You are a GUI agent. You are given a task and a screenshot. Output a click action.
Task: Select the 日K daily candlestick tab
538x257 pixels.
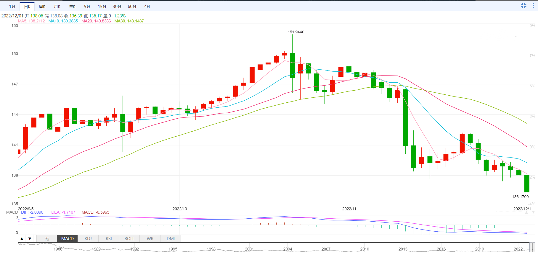click(27, 6)
